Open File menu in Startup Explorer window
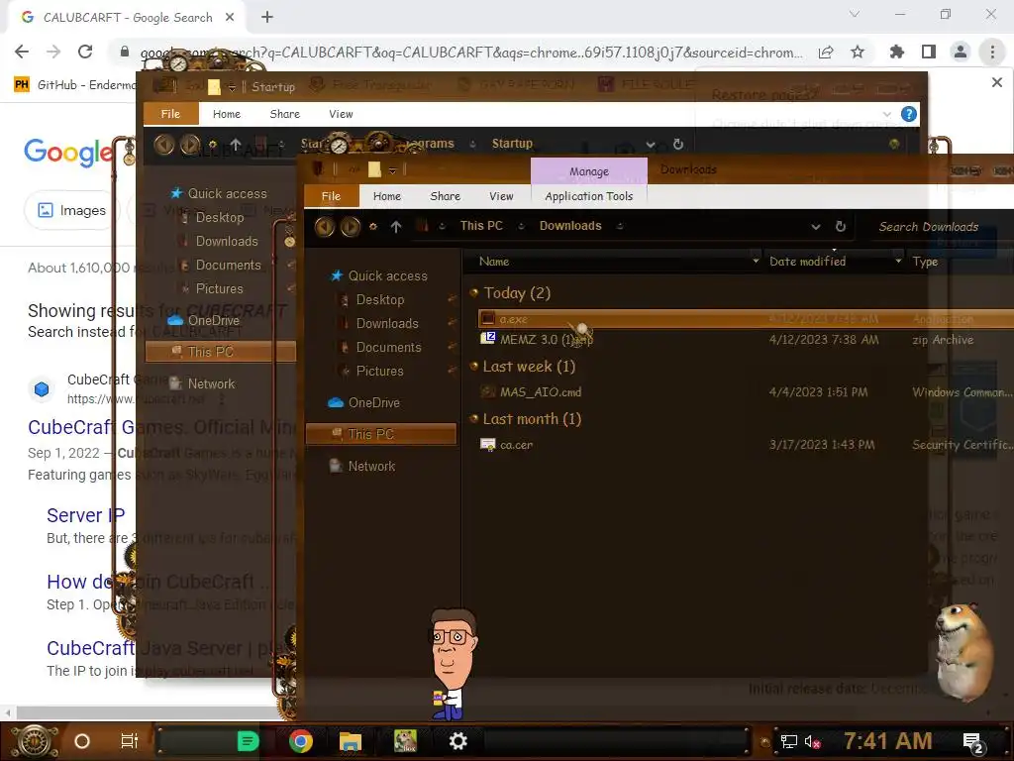Viewport: 1014px width, 761px height. click(170, 114)
